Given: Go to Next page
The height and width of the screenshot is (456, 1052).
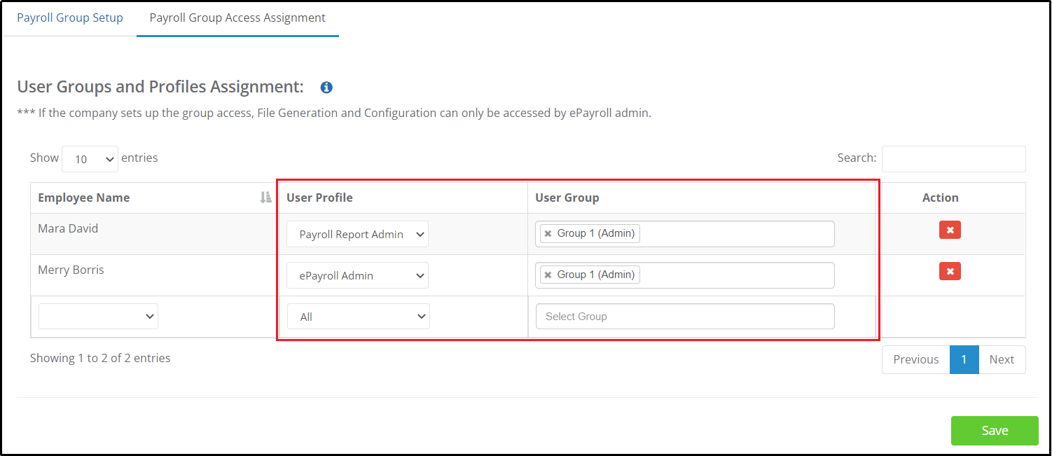Looking at the screenshot, I should (1002, 359).
